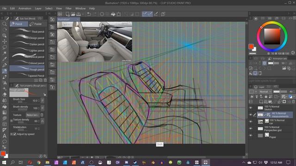Click the Clear (sparkle) icon in command bar
Image resolution: width=296 pixels, height=166 pixels.
[102, 14]
